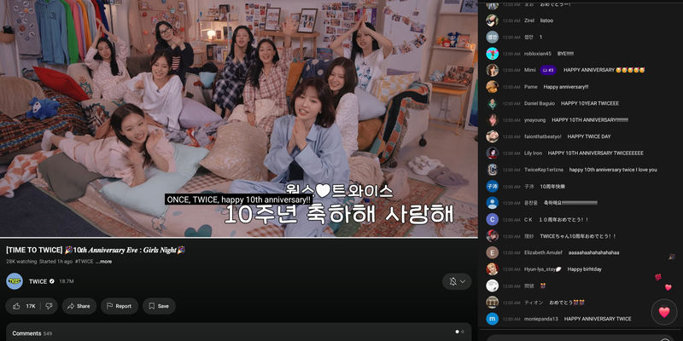Click the 18.7M subscriber count
The image size is (683, 341).
coord(67,281)
